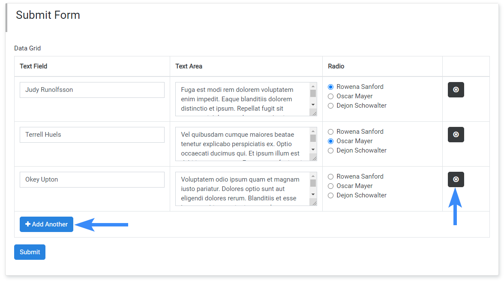Remove the Judy Runolfsson row
The width and height of the screenshot is (504, 282).
click(x=456, y=90)
